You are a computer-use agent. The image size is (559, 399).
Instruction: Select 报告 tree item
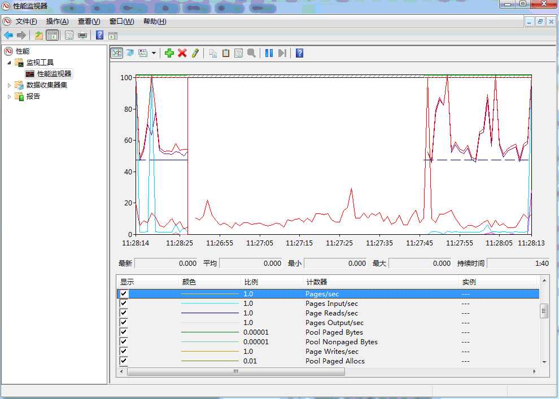click(33, 97)
